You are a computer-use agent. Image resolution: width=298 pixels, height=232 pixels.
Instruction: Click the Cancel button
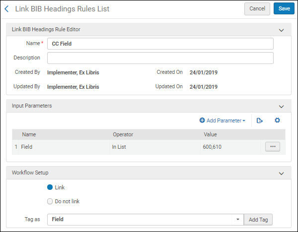pos(257,9)
